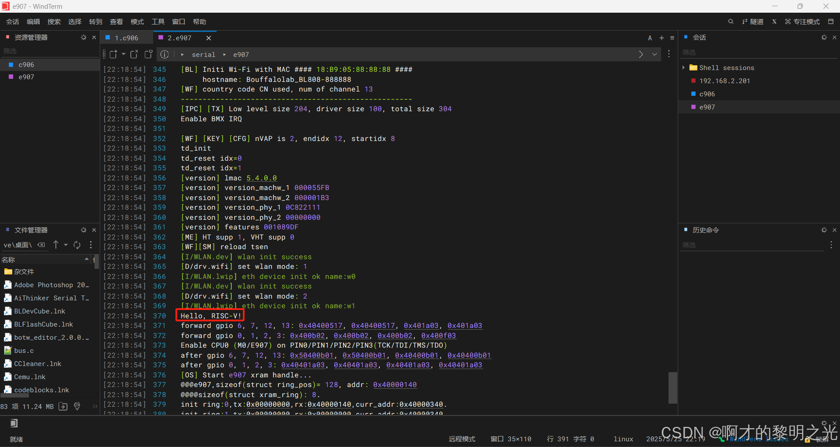Open the 隧道 tunnel feature in the title bar

[753, 21]
